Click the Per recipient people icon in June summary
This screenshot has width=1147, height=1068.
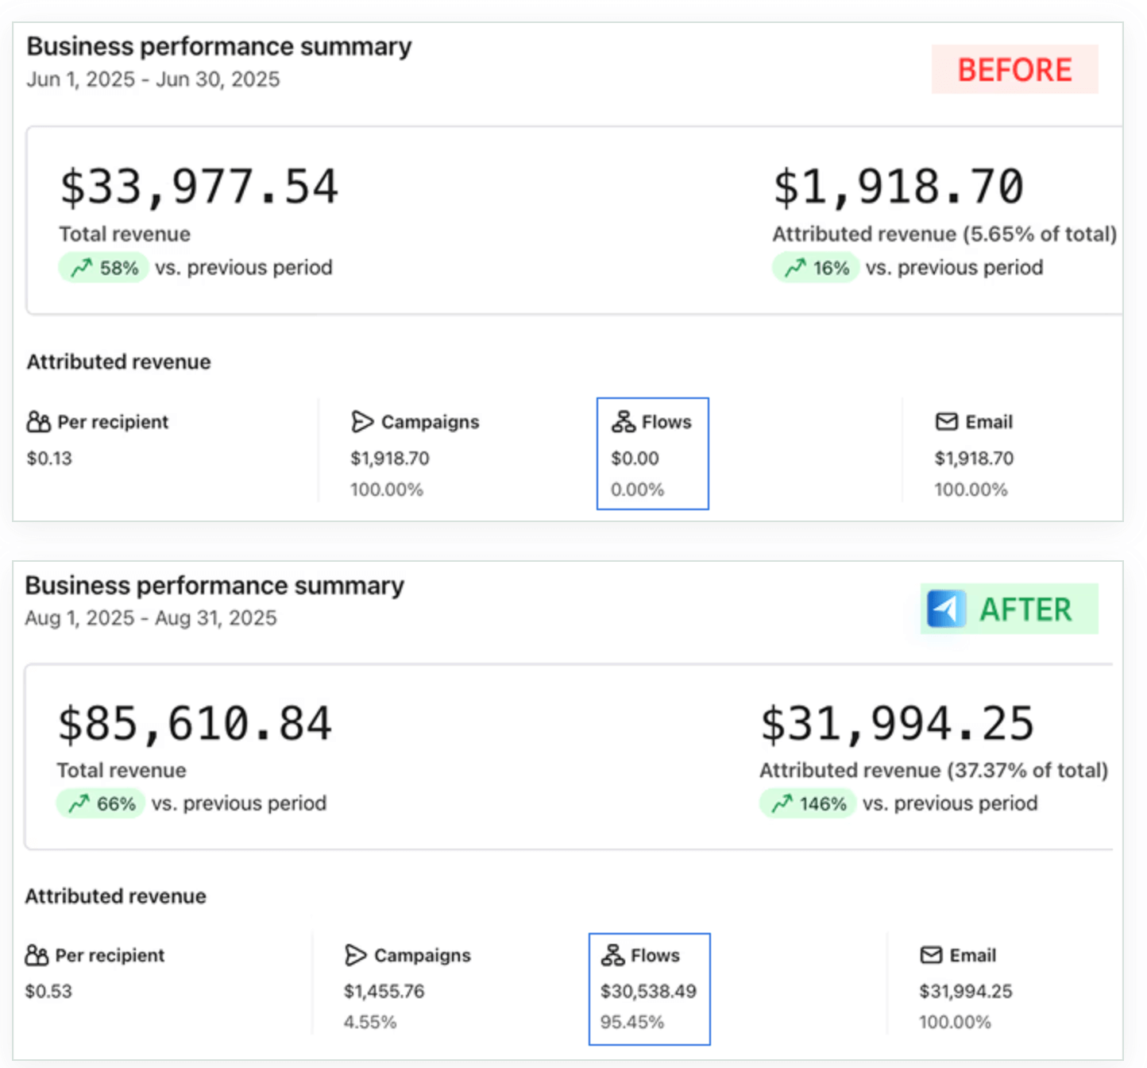(38, 422)
